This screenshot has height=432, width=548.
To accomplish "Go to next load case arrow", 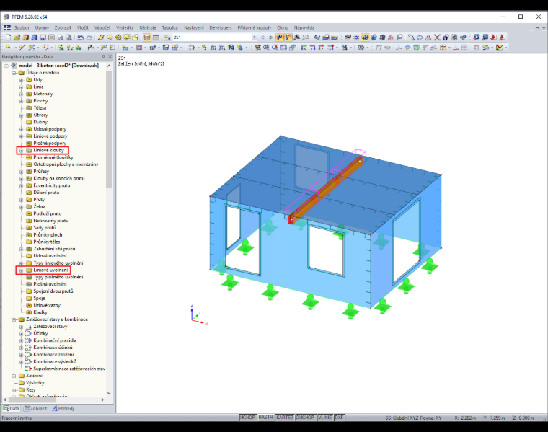I will pos(270,38).
